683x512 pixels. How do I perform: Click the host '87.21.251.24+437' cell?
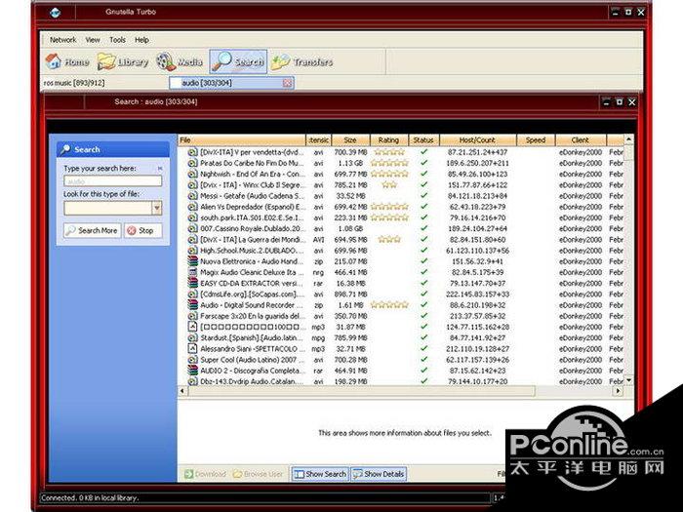coord(477,152)
